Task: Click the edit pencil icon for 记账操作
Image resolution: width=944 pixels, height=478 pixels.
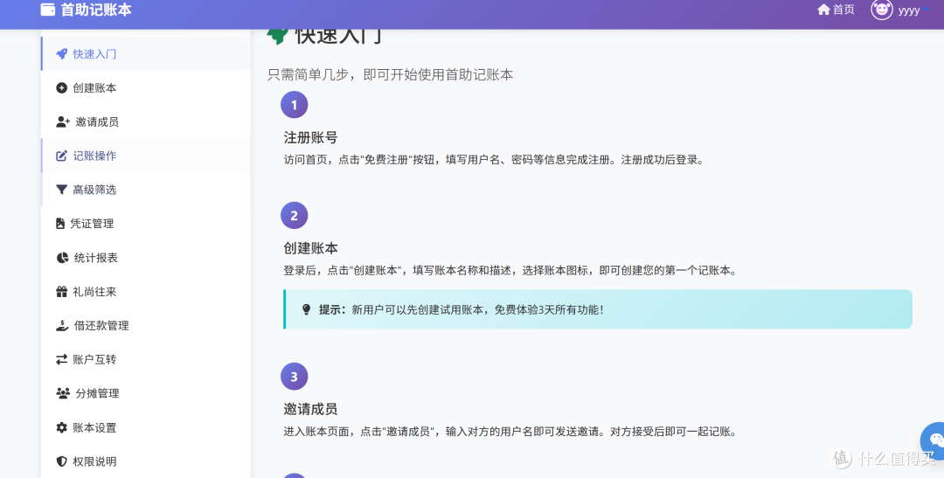Action: pos(61,156)
